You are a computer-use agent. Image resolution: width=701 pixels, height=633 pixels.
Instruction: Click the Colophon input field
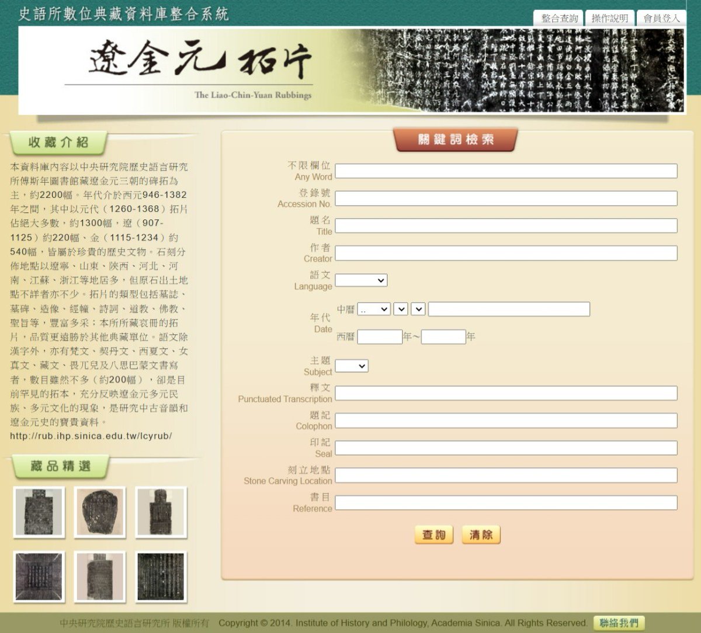pyautogui.click(x=506, y=420)
